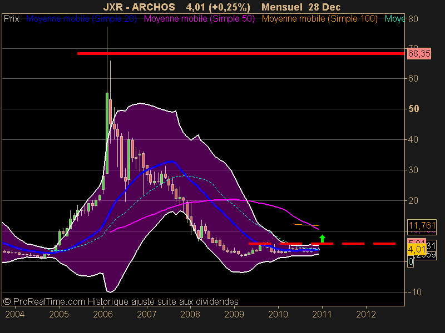The image size is (445, 333).
Task: Click the yellow "4,01" current price label
Action: [417, 249]
